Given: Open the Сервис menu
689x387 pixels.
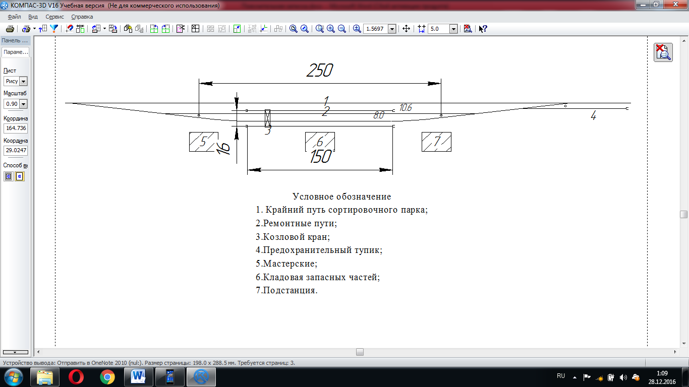Looking at the screenshot, I should (54, 17).
